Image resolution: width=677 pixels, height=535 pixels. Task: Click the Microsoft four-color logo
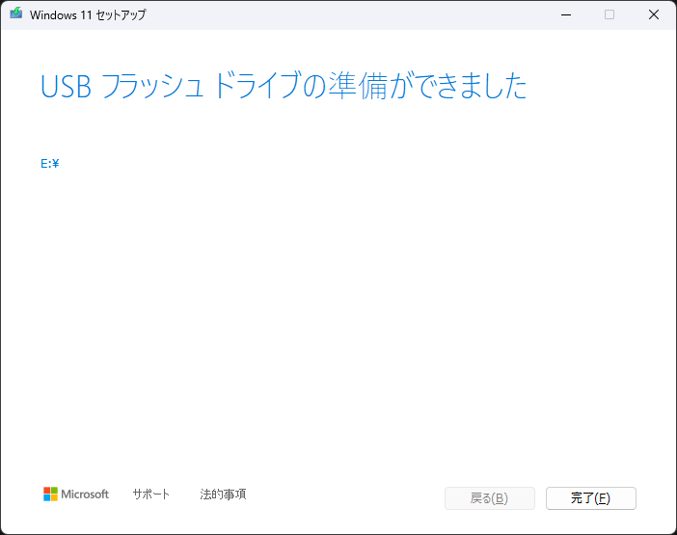click(x=51, y=495)
